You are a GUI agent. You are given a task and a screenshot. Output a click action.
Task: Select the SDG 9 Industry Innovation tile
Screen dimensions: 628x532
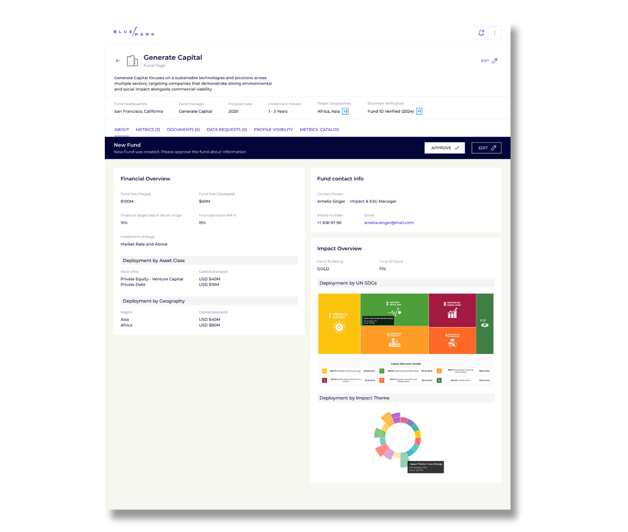pyautogui.click(x=452, y=341)
